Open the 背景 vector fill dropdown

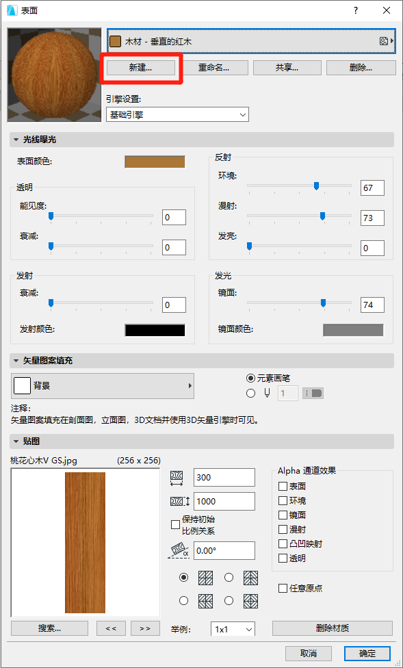[x=102, y=386]
